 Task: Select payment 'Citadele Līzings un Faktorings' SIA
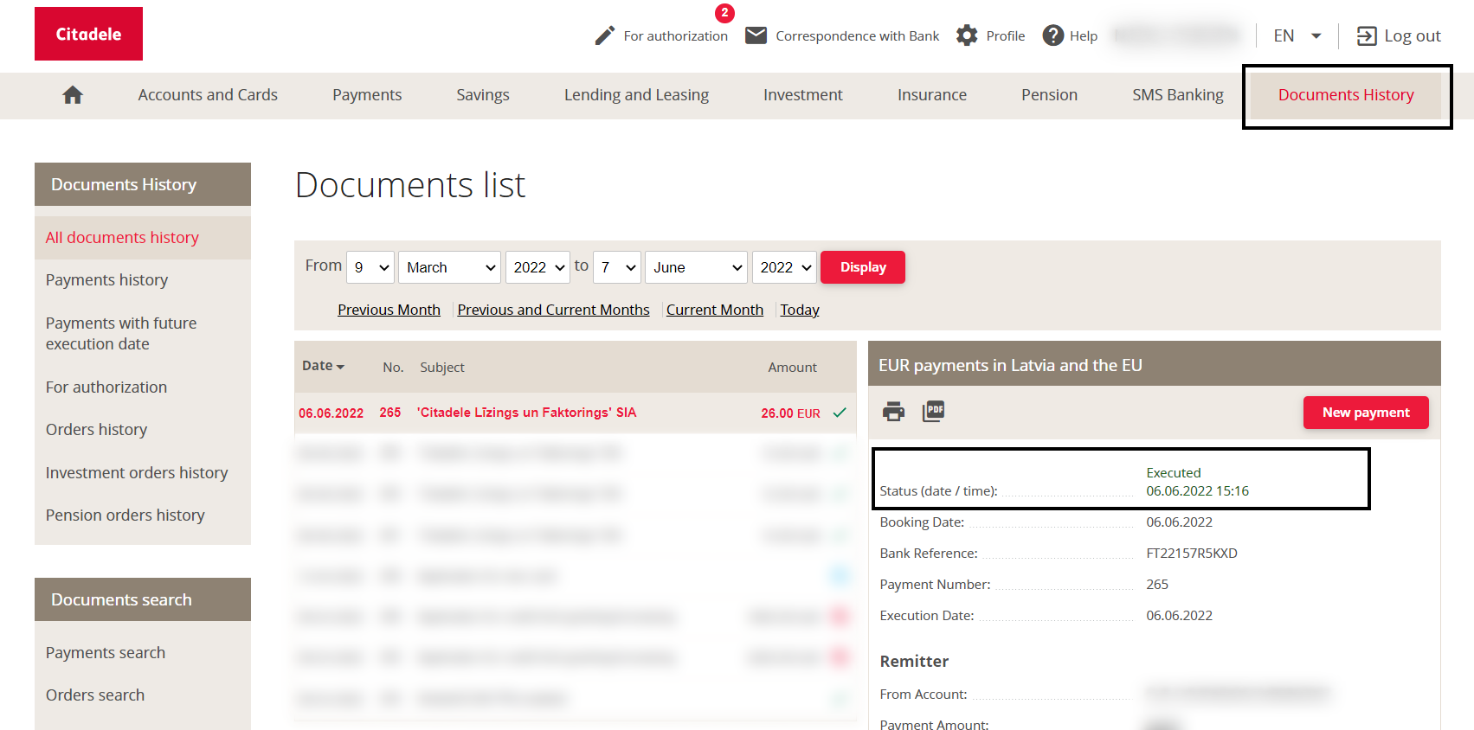click(x=526, y=413)
